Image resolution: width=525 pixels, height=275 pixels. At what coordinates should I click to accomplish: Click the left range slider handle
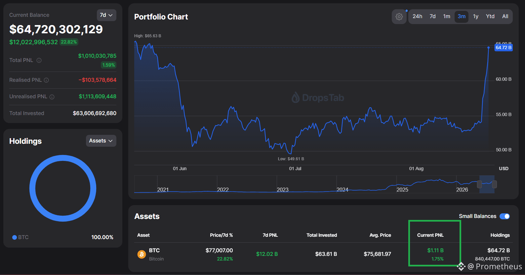click(x=479, y=184)
